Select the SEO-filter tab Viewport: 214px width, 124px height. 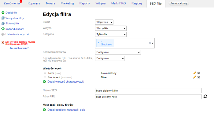[156, 4]
